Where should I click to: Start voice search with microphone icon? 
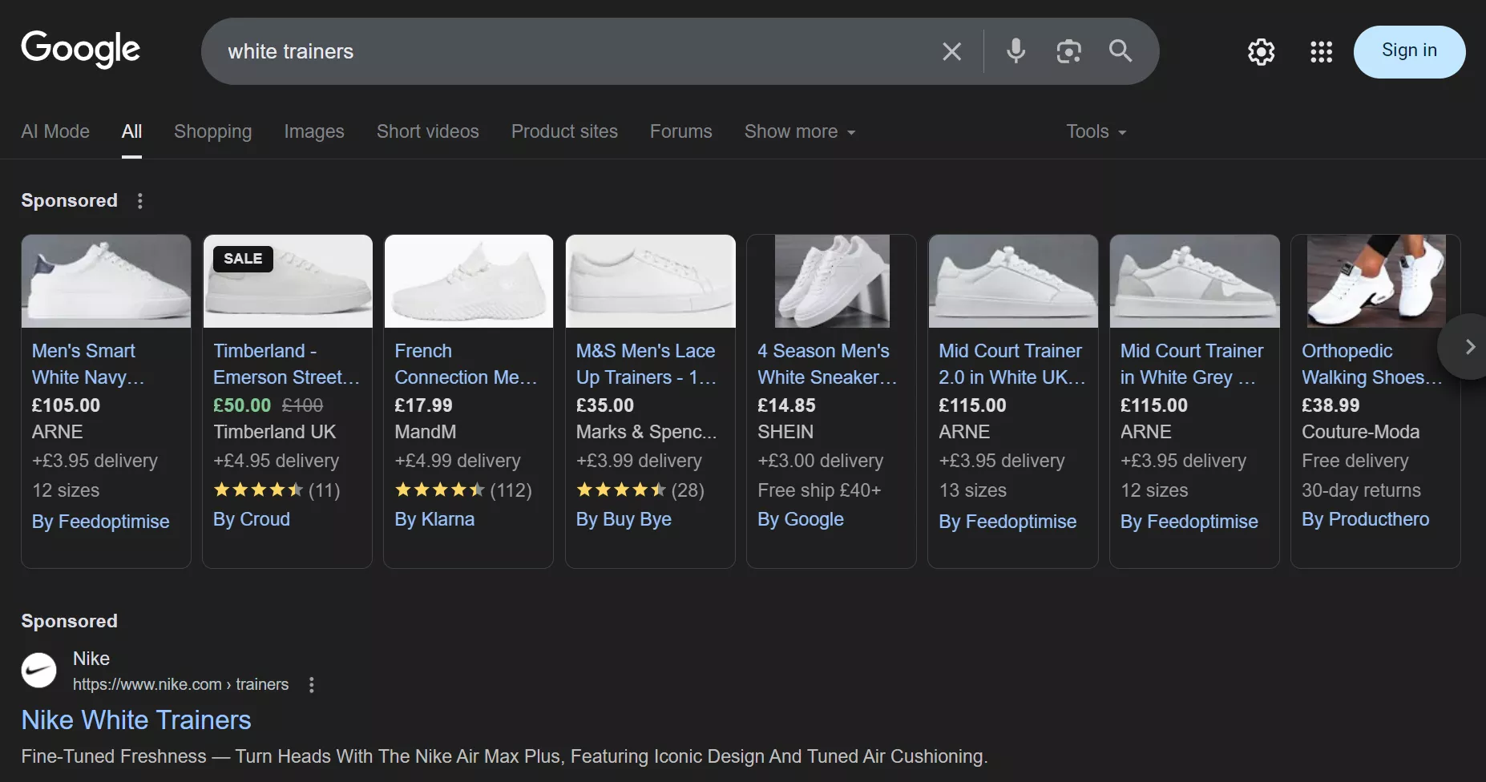tap(1016, 51)
